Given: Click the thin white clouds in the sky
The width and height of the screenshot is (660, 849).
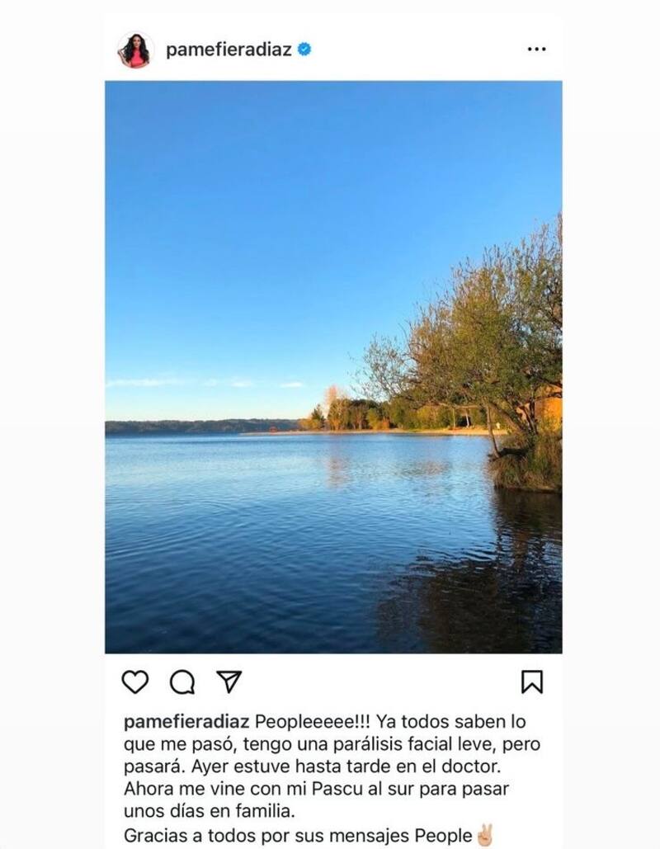Looking at the screenshot, I should 205,383.
